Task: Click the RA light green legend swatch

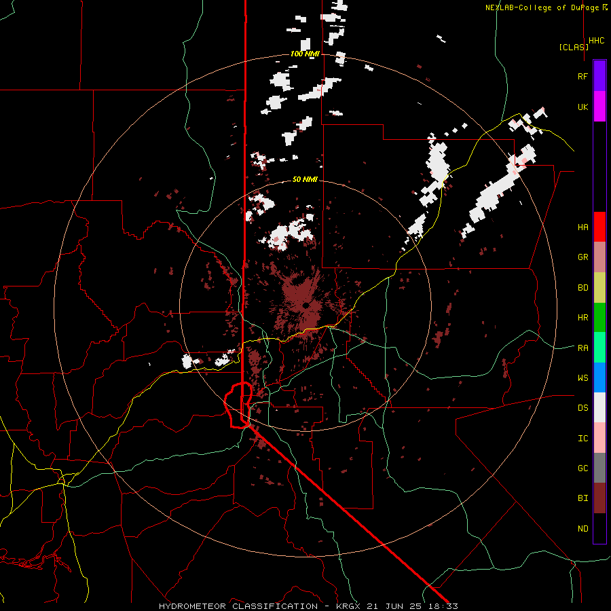Action: tap(599, 348)
